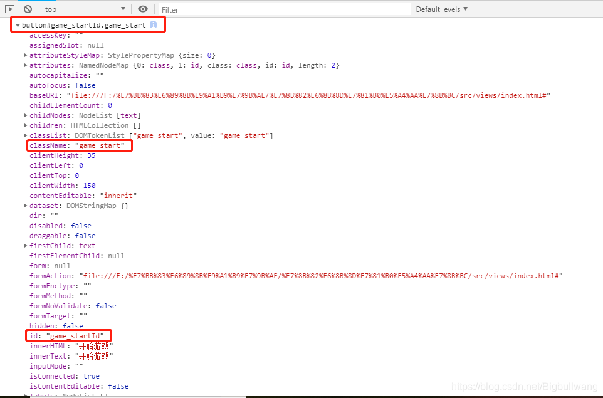The image size is (603, 398).
Task: Click the eye icon to create live expression
Action: 143,9
